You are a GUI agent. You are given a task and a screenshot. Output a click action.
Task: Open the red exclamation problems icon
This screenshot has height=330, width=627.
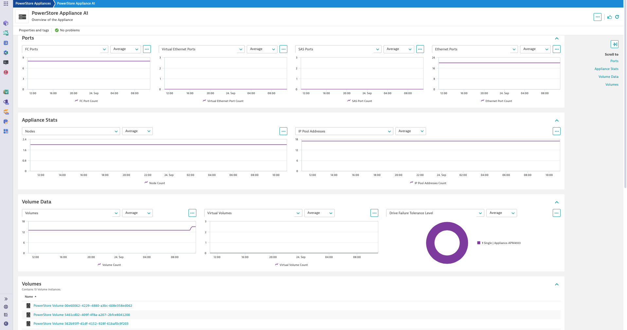(6, 72)
